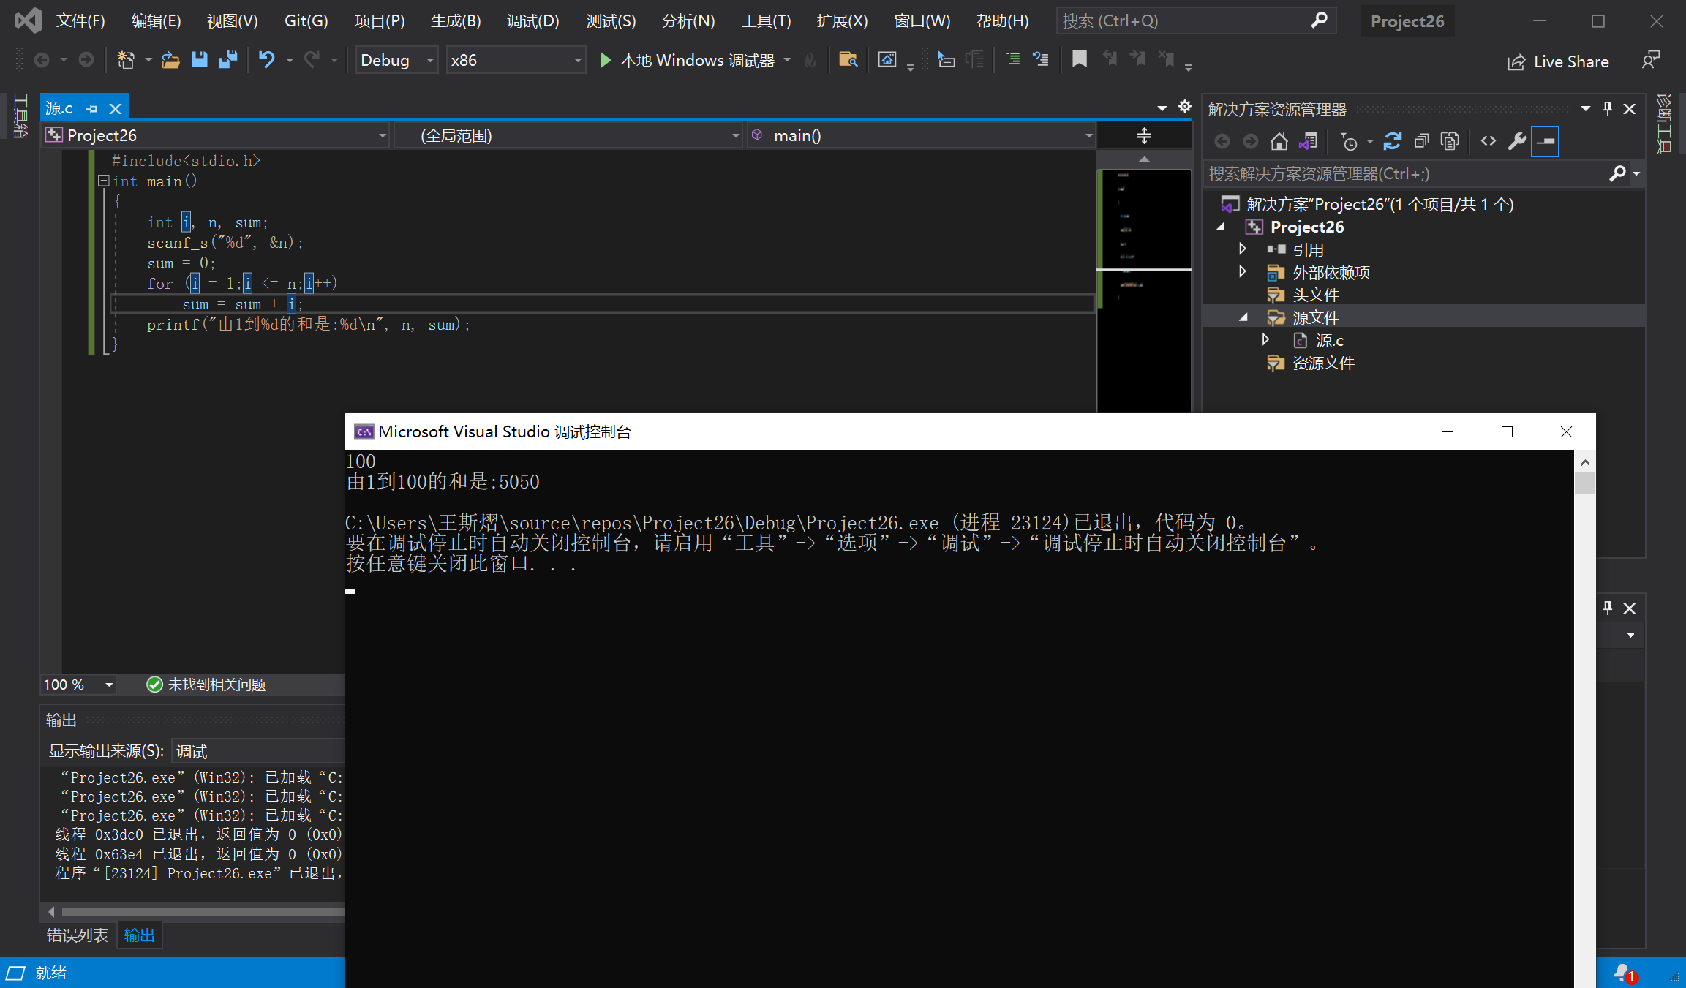Open the notifications bell in status bar
Image resolution: width=1686 pixels, height=988 pixels.
pos(1623,973)
